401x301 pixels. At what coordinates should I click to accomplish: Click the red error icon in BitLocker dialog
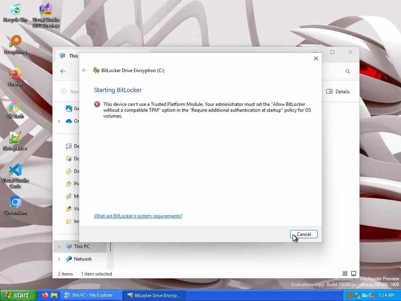point(97,104)
